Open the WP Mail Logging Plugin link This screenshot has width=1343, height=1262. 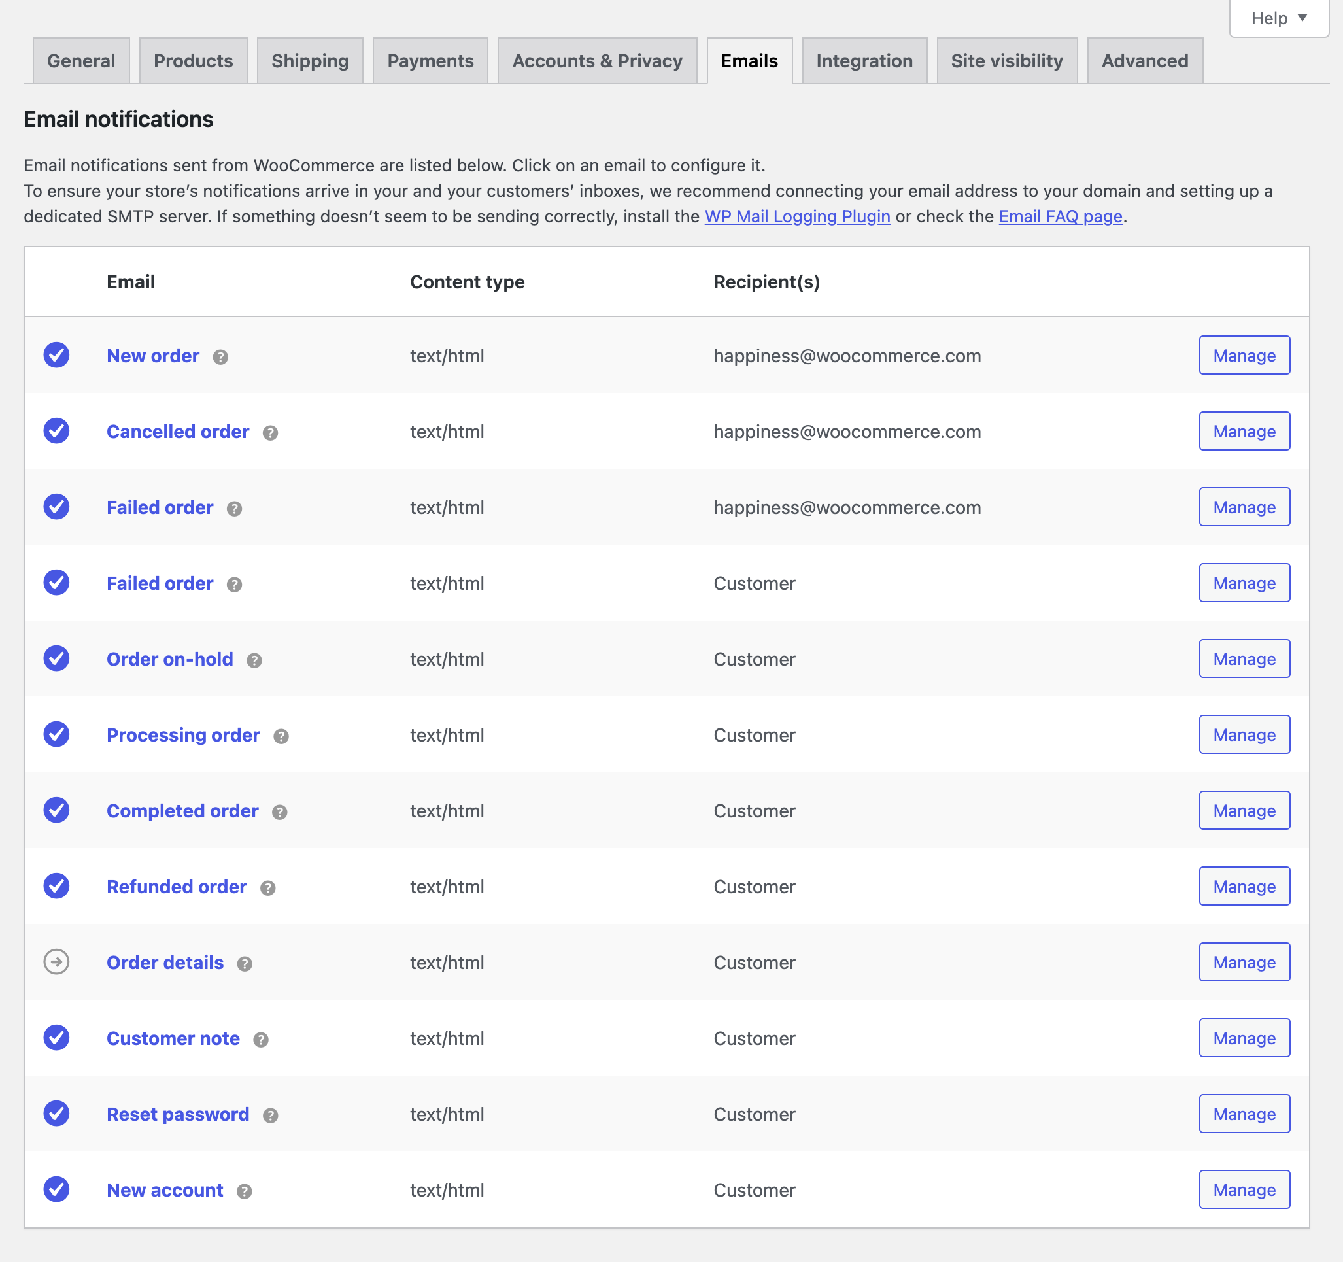tap(797, 216)
